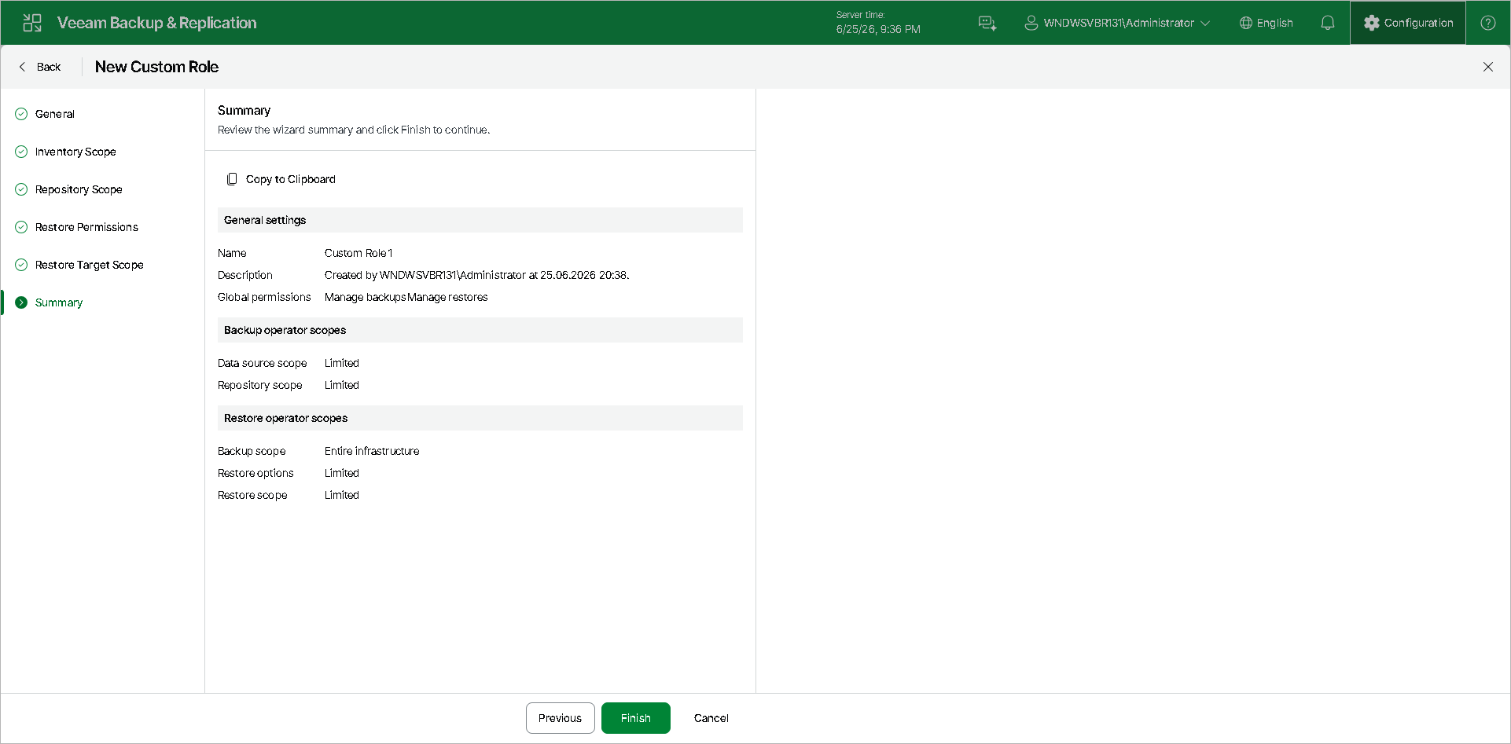1511x744 pixels.
Task: Cancel the New Custom Role wizard
Action: click(711, 718)
